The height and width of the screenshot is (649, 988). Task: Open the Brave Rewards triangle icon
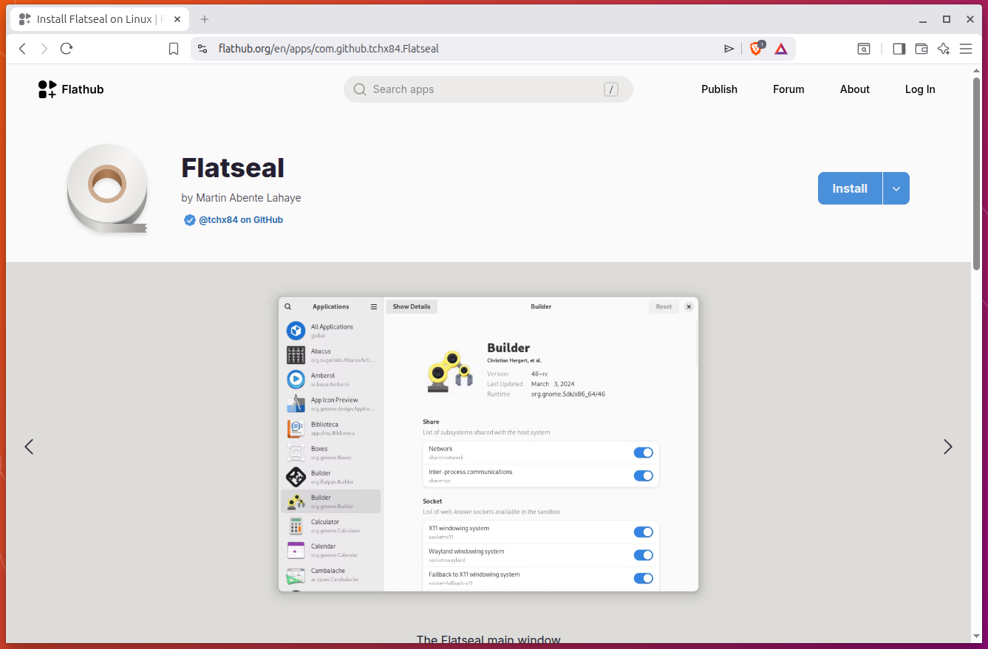click(x=781, y=49)
